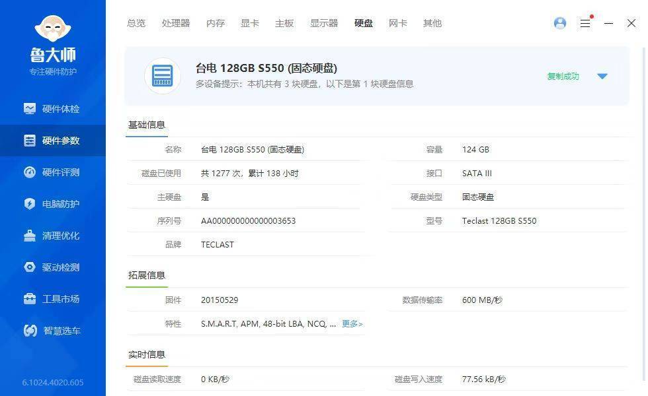Click the brand value TECLAST
Image resolution: width=648 pixels, height=396 pixels.
[x=218, y=245]
